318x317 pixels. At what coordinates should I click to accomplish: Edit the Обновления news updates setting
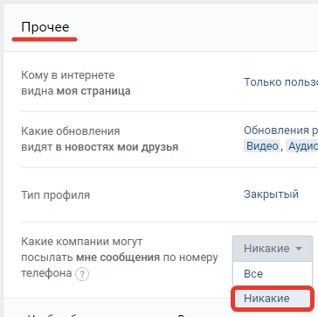coord(280,130)
